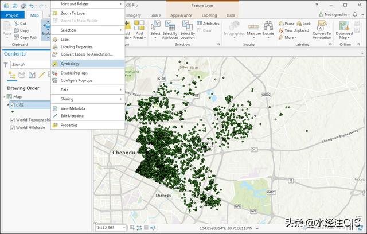Click the Paste clipboard icon
The width and height of the screenshot is (367, 234).
pyautogui.click(x=7, y=26)
